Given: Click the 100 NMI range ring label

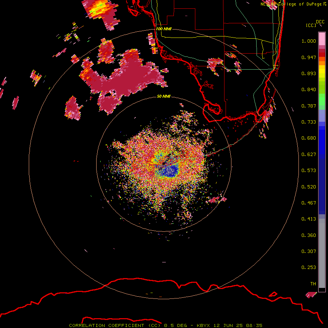Looking at the screenshot, I should point(164,29).
